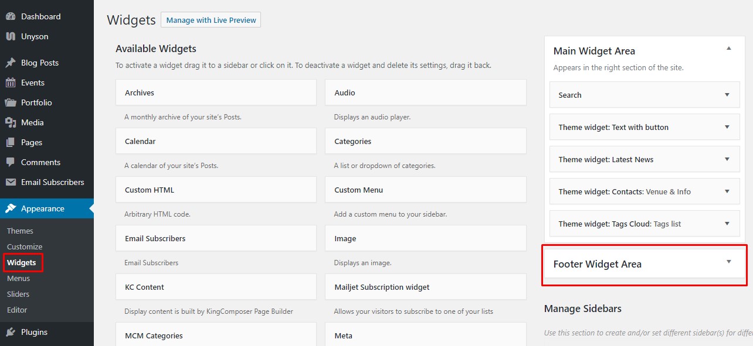Open the Menus submenu item

click(18, 278)
